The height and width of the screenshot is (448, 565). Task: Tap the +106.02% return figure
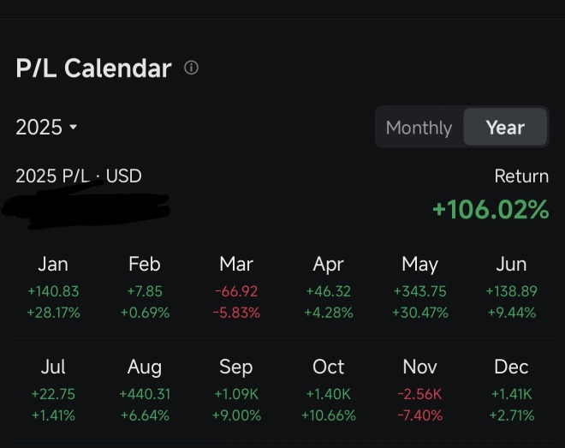[491, 209]
